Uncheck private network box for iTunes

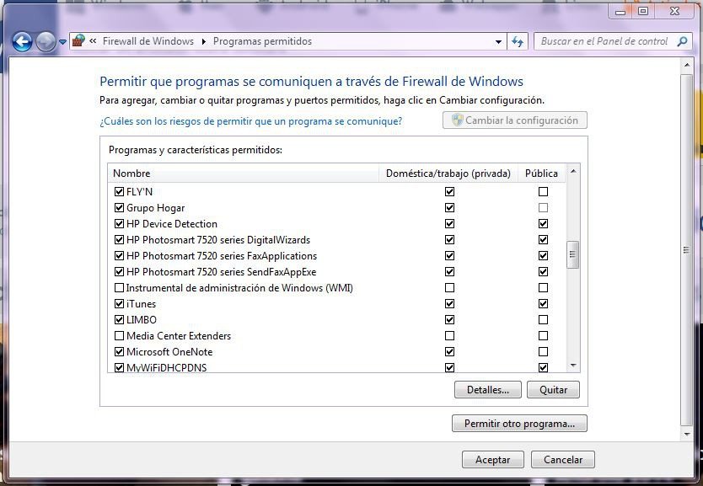(449, 304)
